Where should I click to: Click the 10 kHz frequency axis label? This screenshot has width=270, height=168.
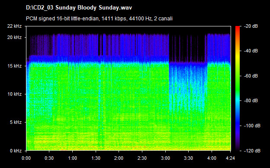(14, 94)
